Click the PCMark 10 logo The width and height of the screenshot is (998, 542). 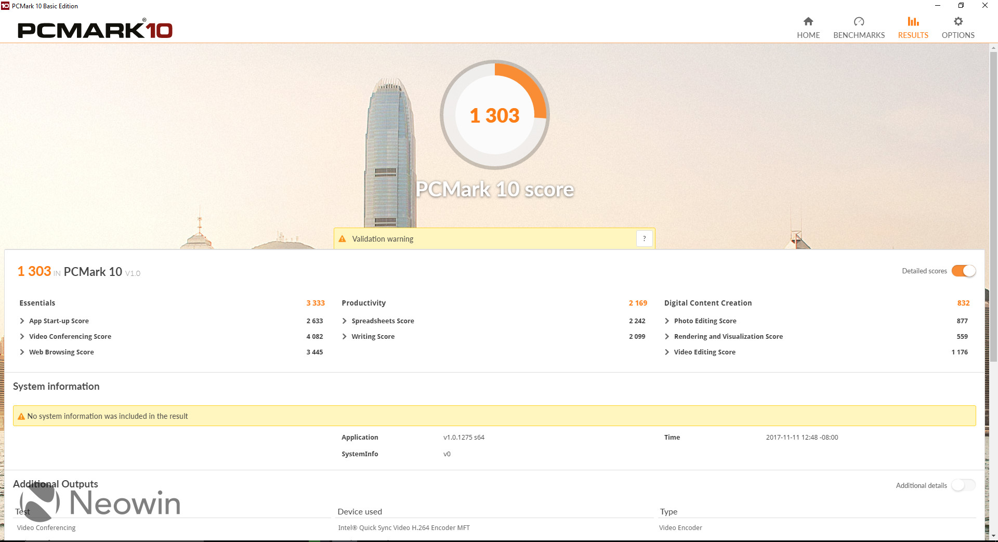point(95,30)
